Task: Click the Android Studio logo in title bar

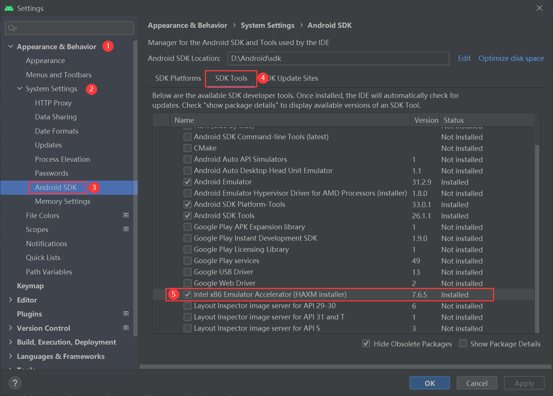Action: click(9, 8)
